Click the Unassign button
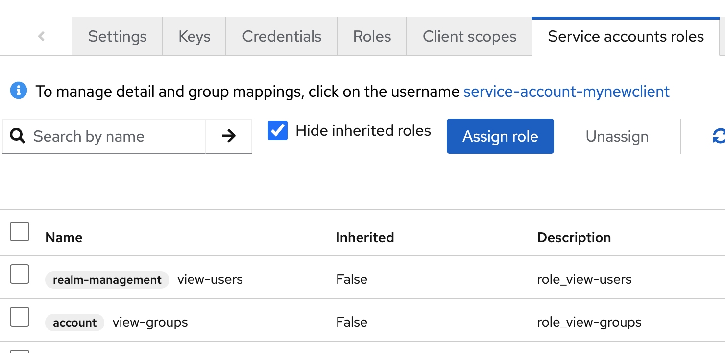 click(617, 136)
